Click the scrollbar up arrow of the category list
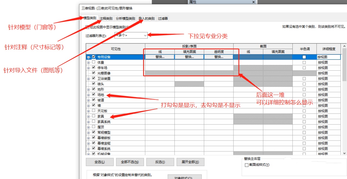Screen dimensions: 347x179 click(x=344, y=46)
